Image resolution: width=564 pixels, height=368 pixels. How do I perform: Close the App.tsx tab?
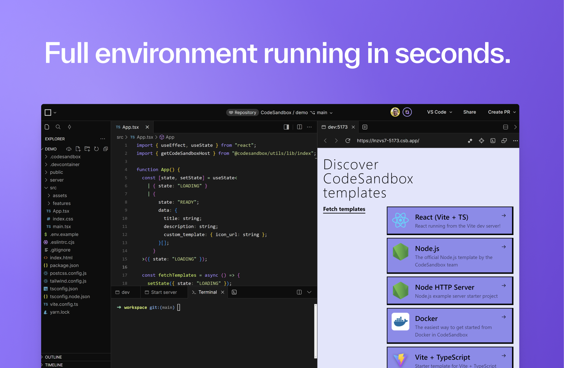[147, 127]
